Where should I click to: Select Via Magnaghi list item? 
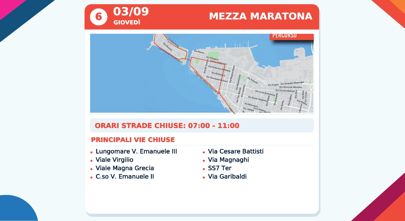point(229,160)
